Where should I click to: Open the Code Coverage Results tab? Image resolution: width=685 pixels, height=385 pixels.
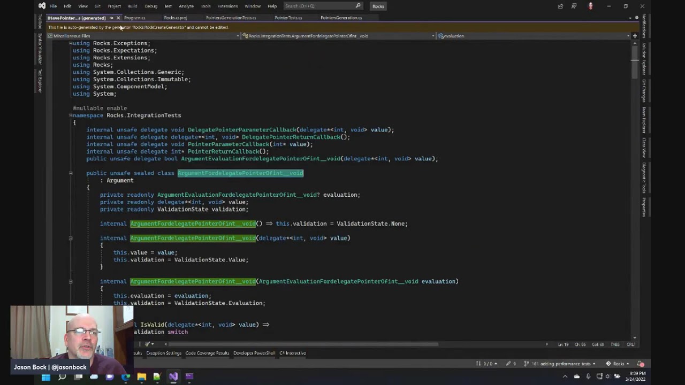coord(207,353)
